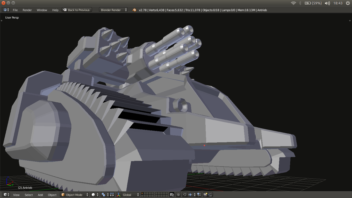
Task: Open the system settings gear menu
Action: point(347,3)
